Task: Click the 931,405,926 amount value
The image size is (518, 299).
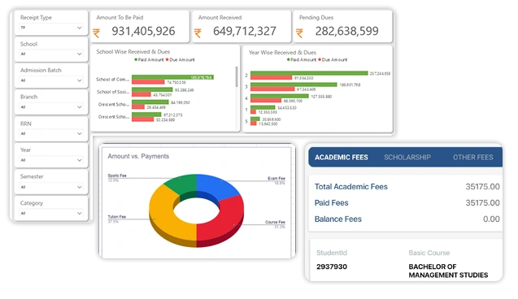Action: 143,32
